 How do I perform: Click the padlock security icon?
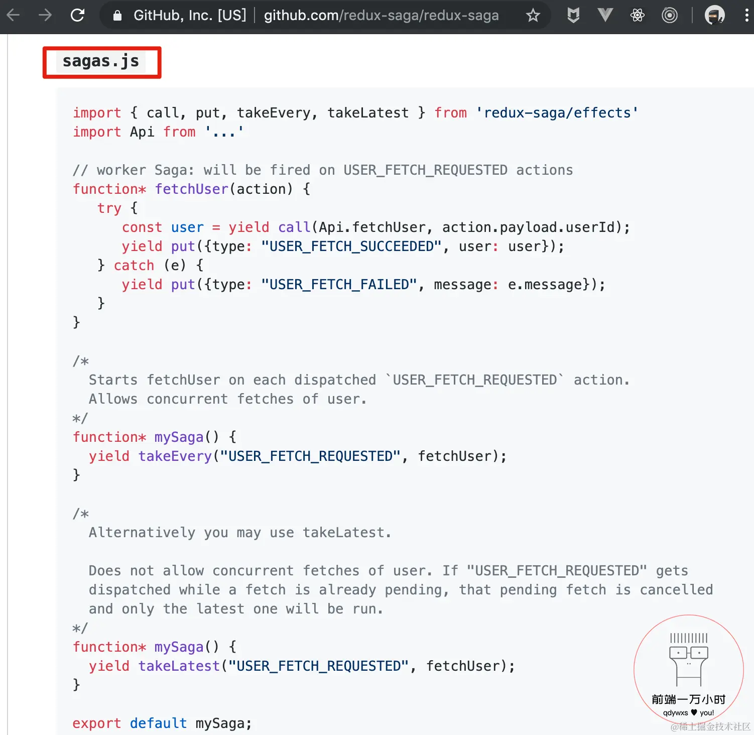point(117,16)
